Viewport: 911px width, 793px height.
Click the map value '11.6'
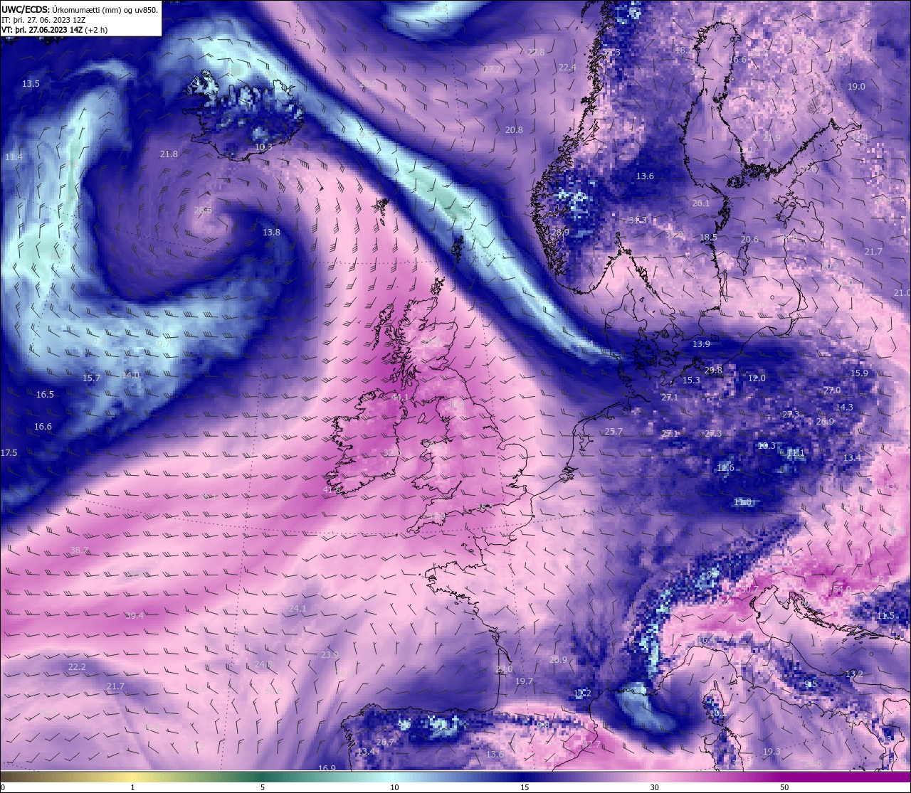pyautogui.click(x=725, y=467)
